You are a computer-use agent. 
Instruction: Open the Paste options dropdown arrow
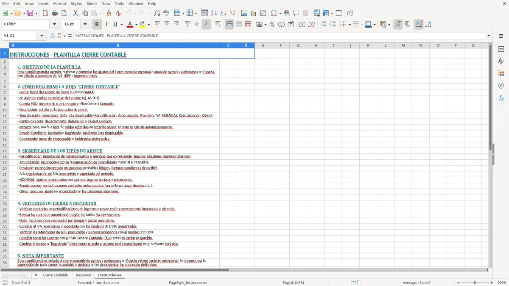(100, 13)
